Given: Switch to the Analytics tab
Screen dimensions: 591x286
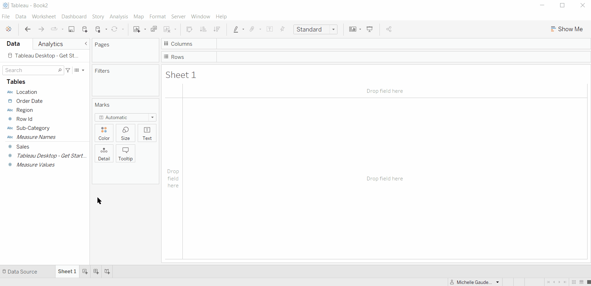Looking at the screenshot, I should (51, 44).
